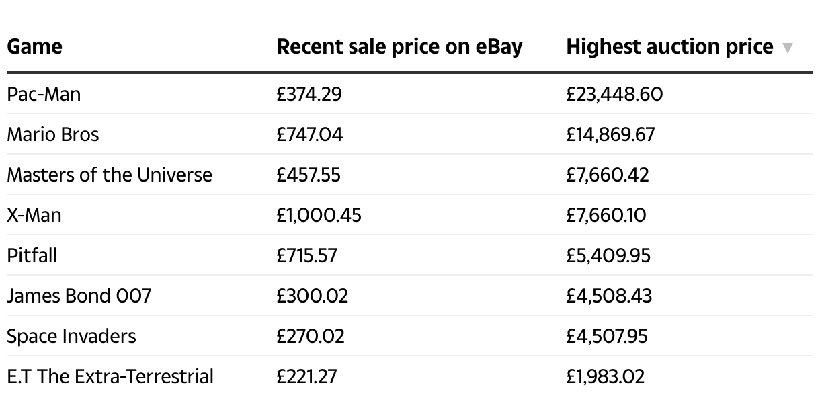Click the Space Invaders game name
Screen dimensions: 820x402
[x=71, y=336]
